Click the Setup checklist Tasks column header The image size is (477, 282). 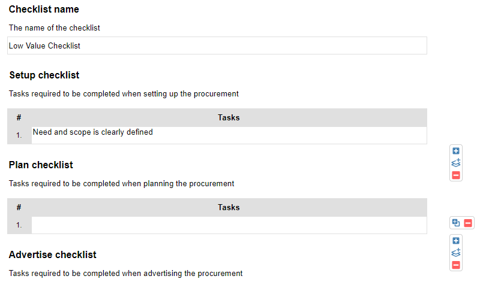[x=229, y=117]
